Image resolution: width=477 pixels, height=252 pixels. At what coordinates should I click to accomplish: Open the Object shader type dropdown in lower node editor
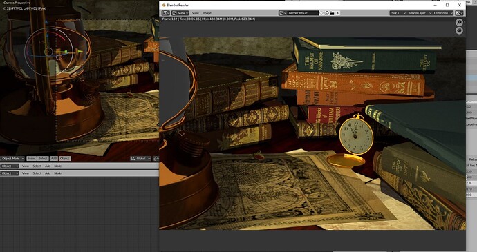(x=10, y=173)
